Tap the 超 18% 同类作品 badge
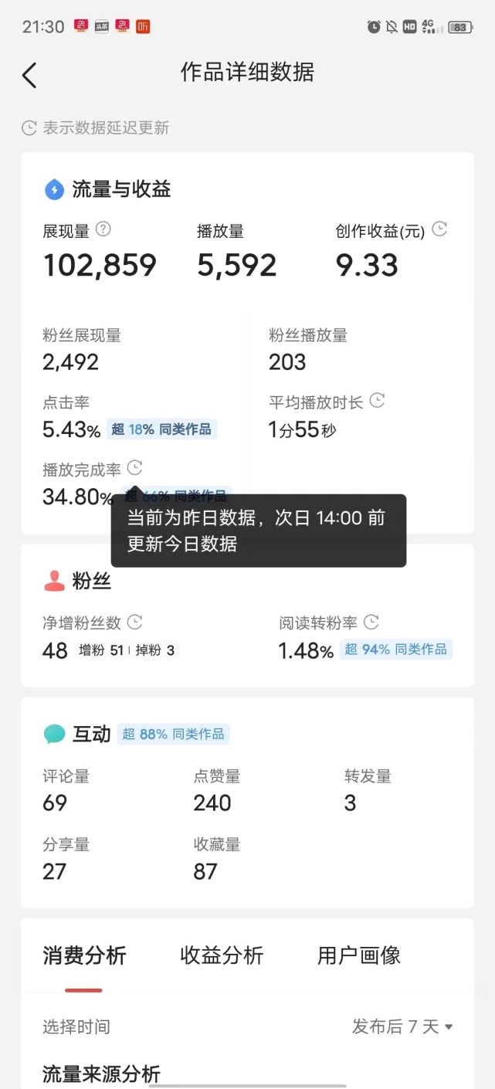This screenshot has height=1089, width=495. [x=161, y=429]
